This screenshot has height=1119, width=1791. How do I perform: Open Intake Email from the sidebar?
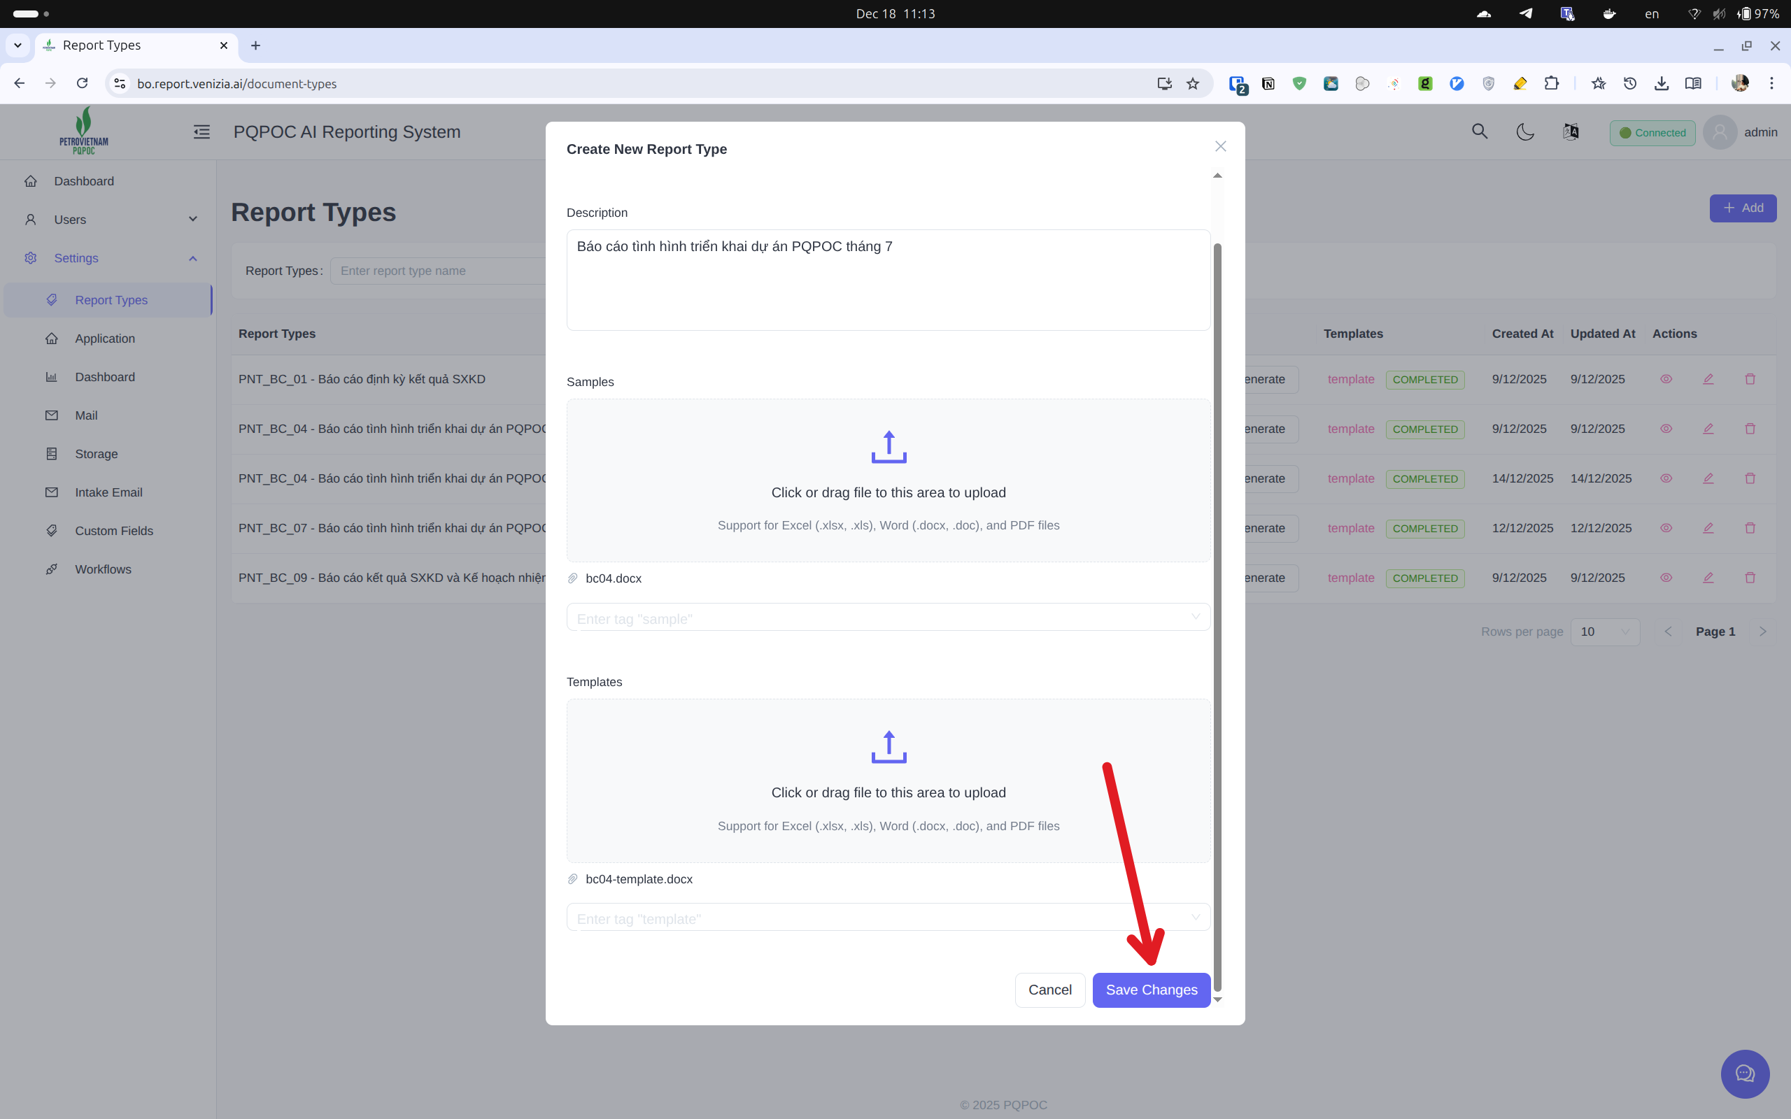[109, 492]
